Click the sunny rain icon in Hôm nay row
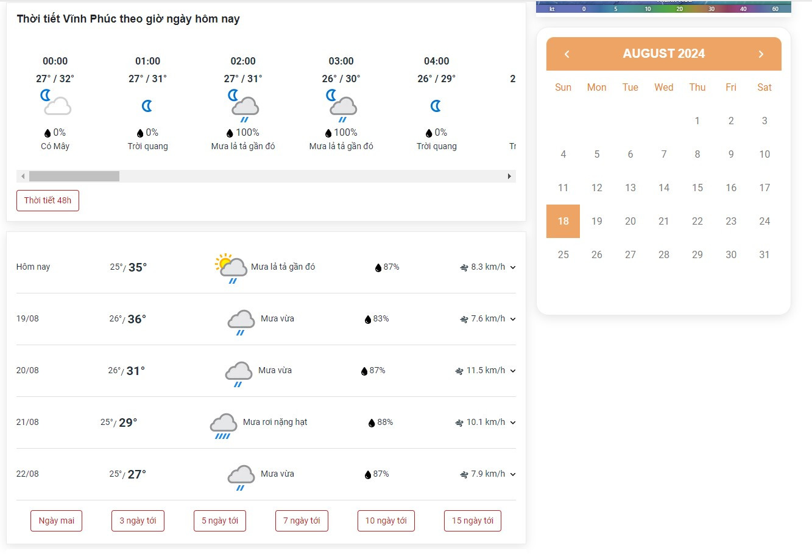The height and width of the screenshot is (554, 812). point(231,268)
